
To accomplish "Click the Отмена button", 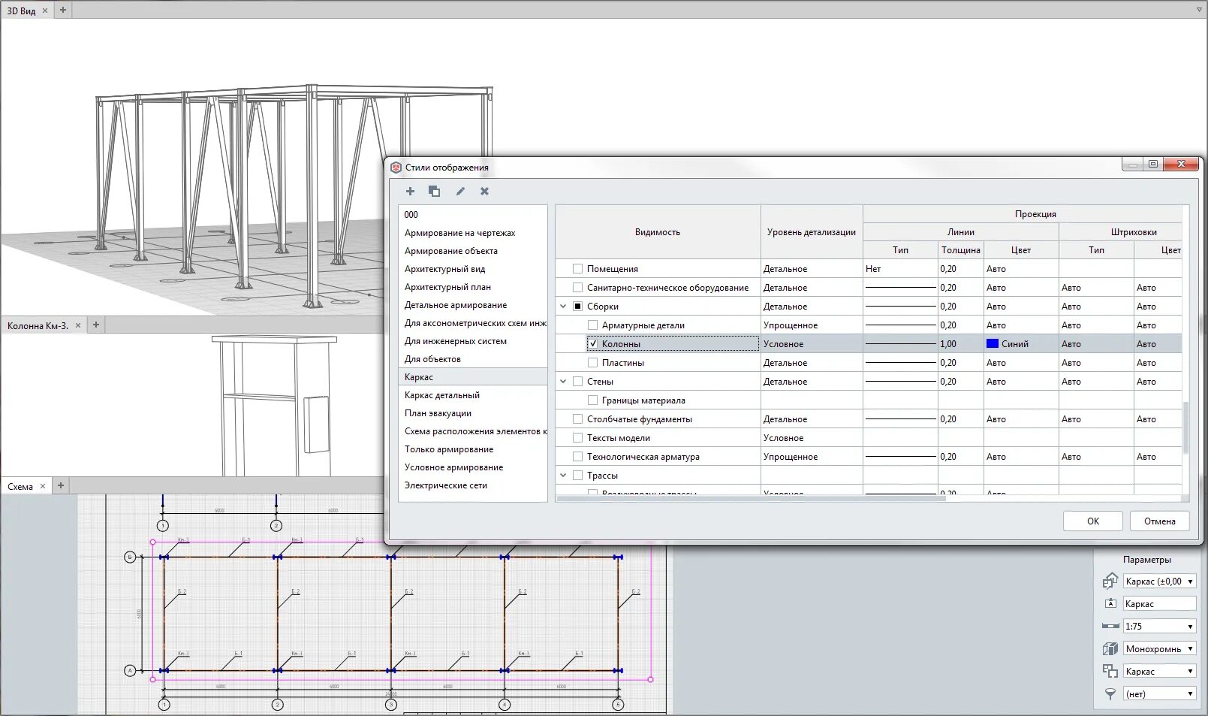I will [1159, 521].
